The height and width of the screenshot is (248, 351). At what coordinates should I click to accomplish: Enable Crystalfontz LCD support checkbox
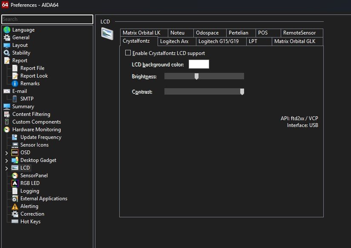pos(128,53)
